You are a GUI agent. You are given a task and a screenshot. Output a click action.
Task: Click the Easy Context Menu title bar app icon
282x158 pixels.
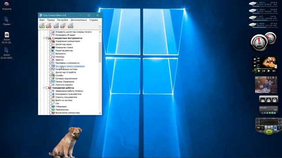(x=41, y=15)
